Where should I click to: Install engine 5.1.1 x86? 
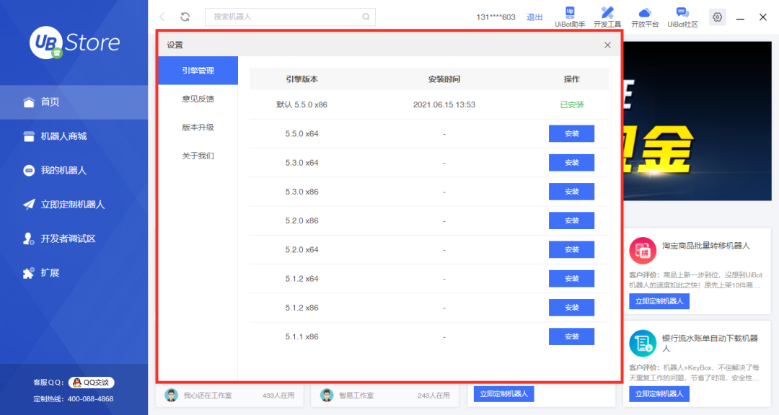[x=571, y=336]
